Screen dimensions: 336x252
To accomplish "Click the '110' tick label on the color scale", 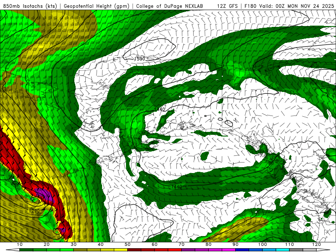I will coord(289,244).
